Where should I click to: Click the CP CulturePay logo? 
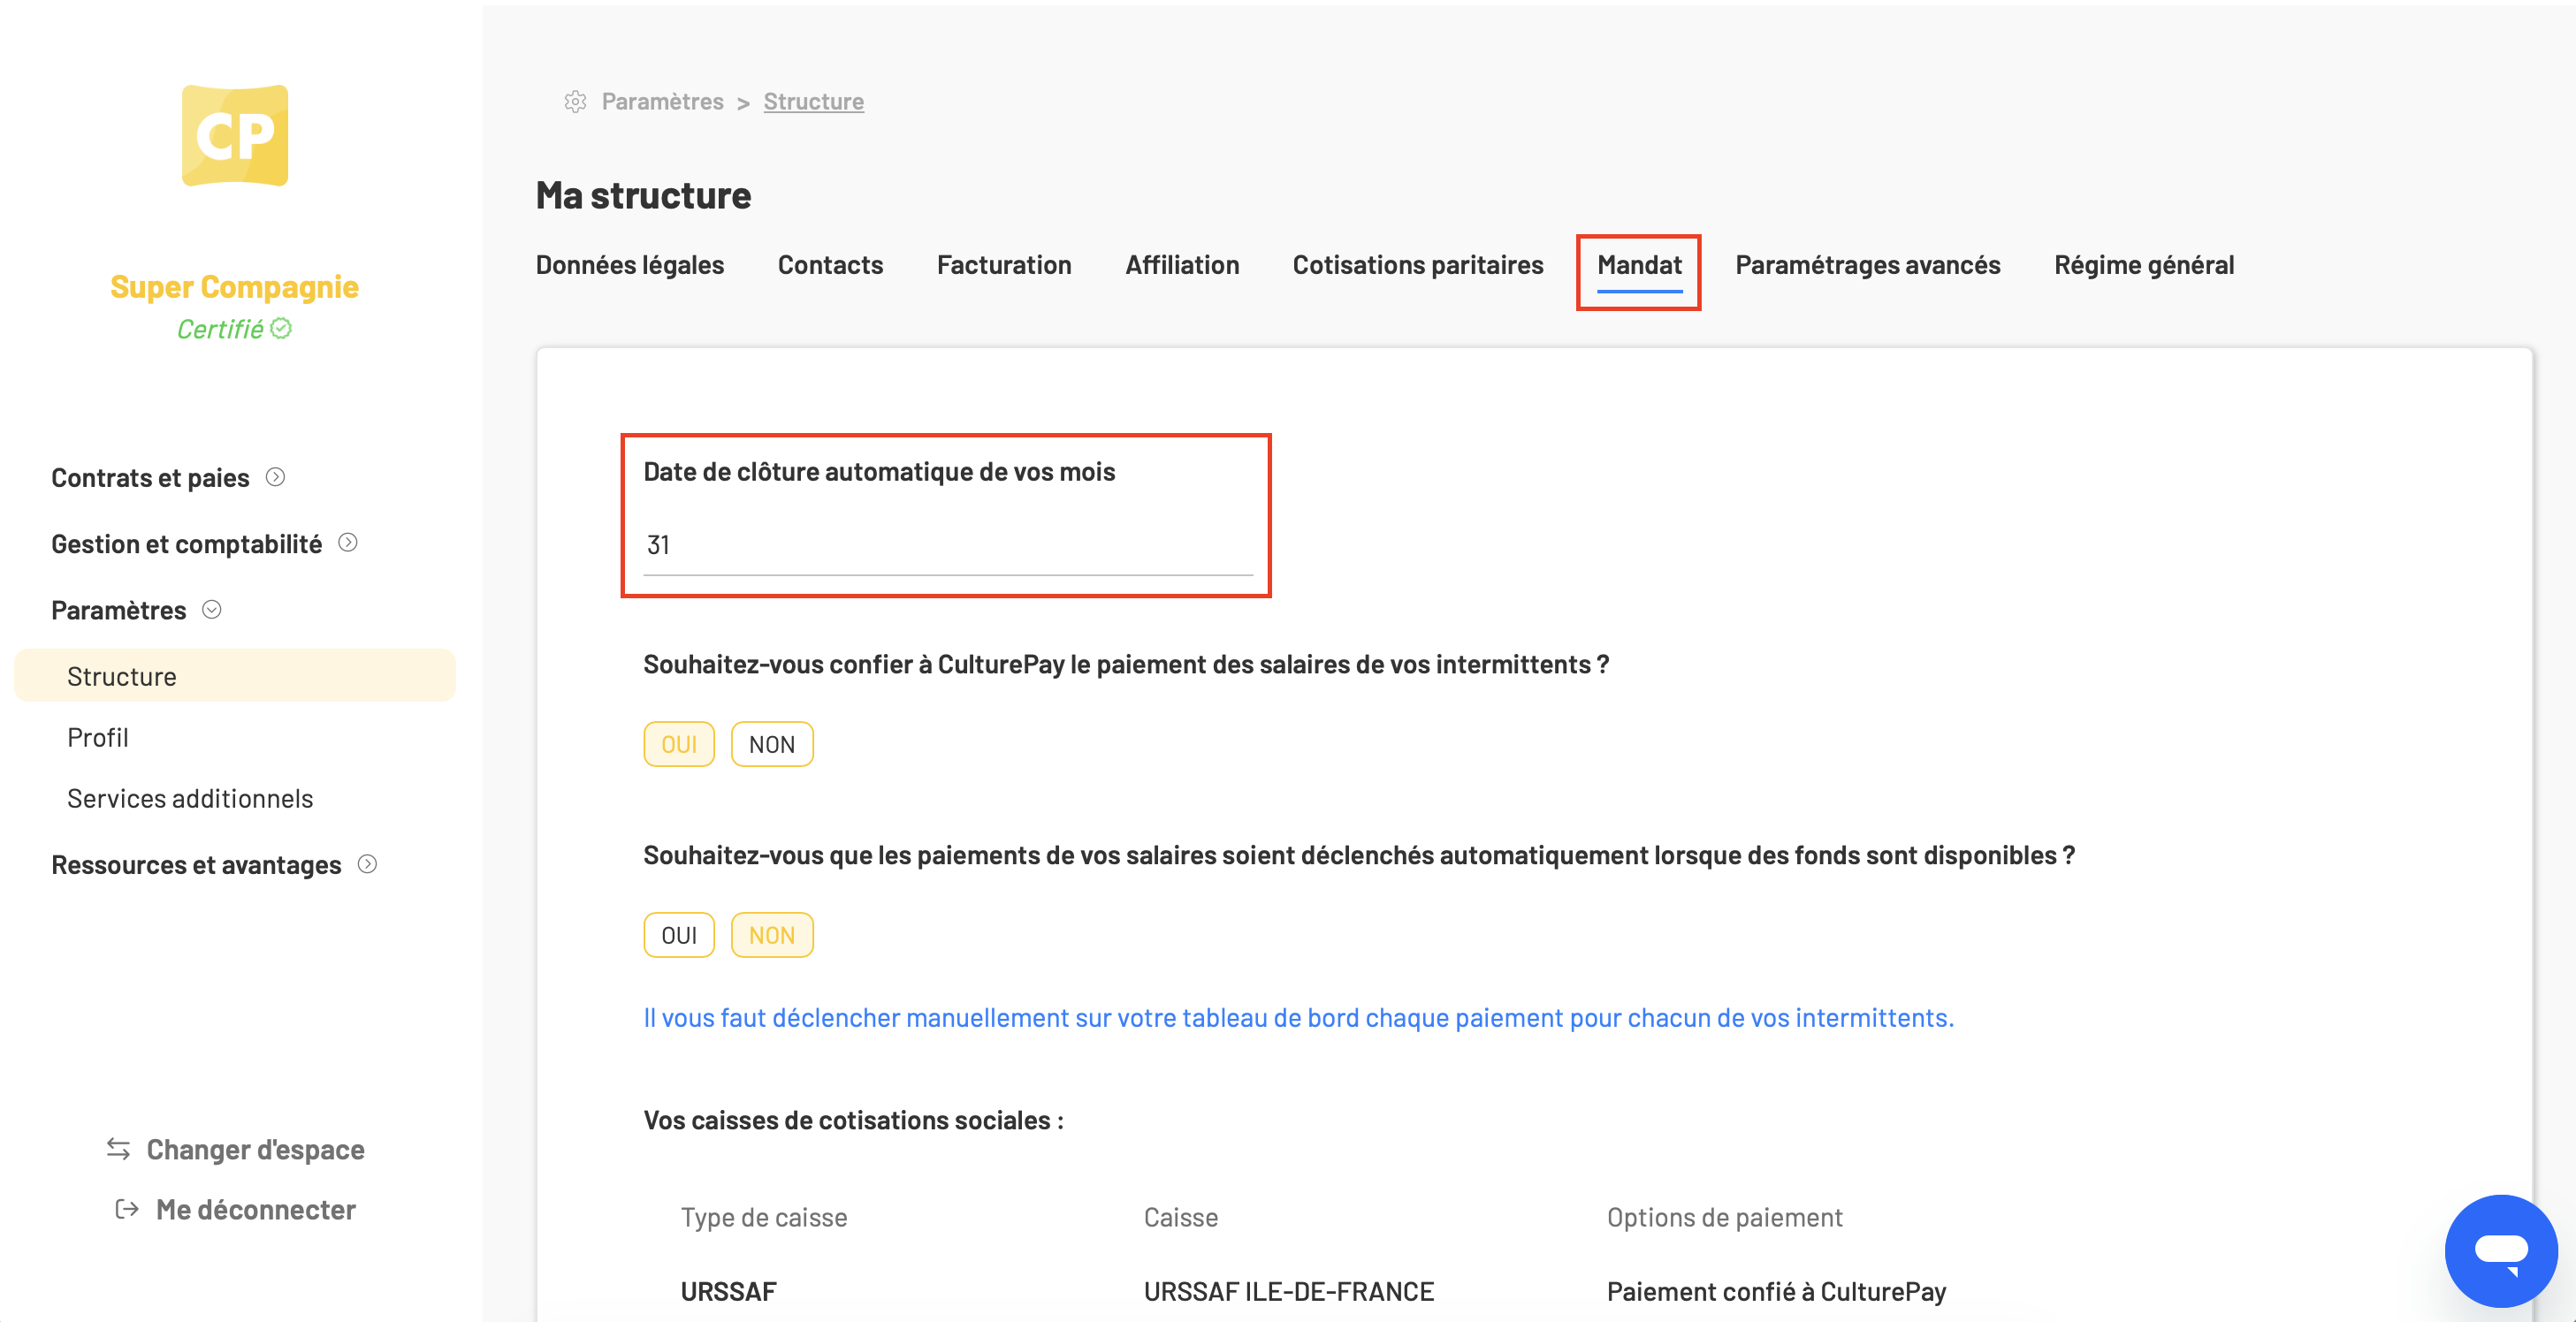tap(235, 135)
